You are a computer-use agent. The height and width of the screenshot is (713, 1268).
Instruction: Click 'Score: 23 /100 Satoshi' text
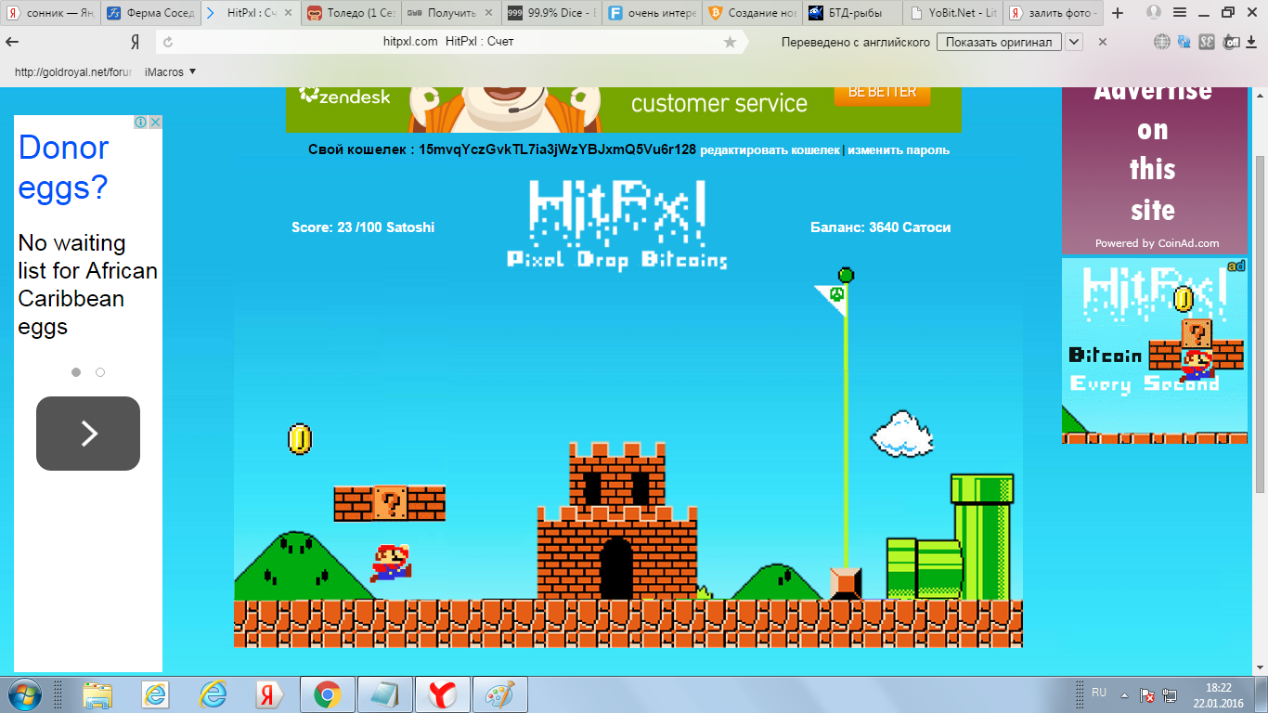(363, 227)
